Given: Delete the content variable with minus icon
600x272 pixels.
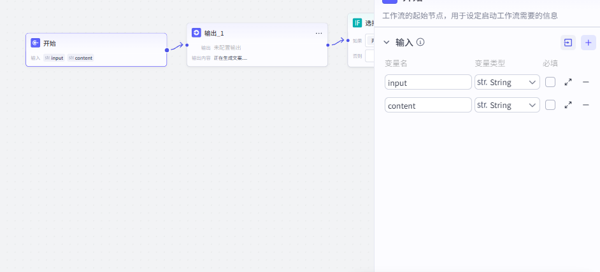Looking at the screenshot, I should (586, 105).
